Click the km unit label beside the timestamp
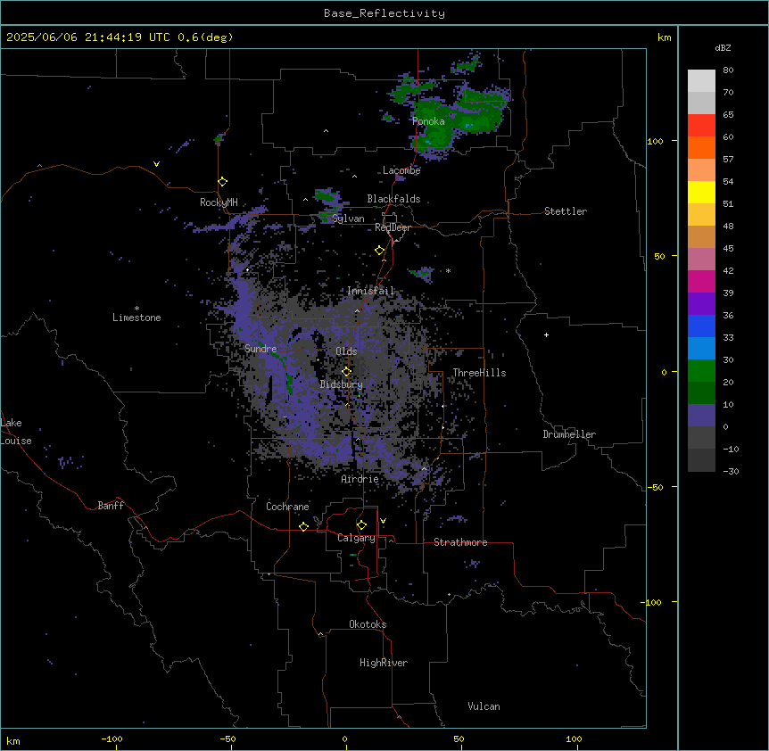Image resolution: width=769 pixels, height=751 pixels. (x=664, y=37)
